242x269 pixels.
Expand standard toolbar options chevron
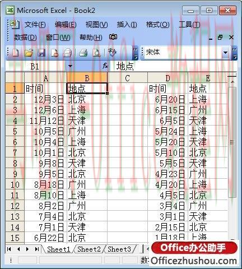click(x=136, y=53)
